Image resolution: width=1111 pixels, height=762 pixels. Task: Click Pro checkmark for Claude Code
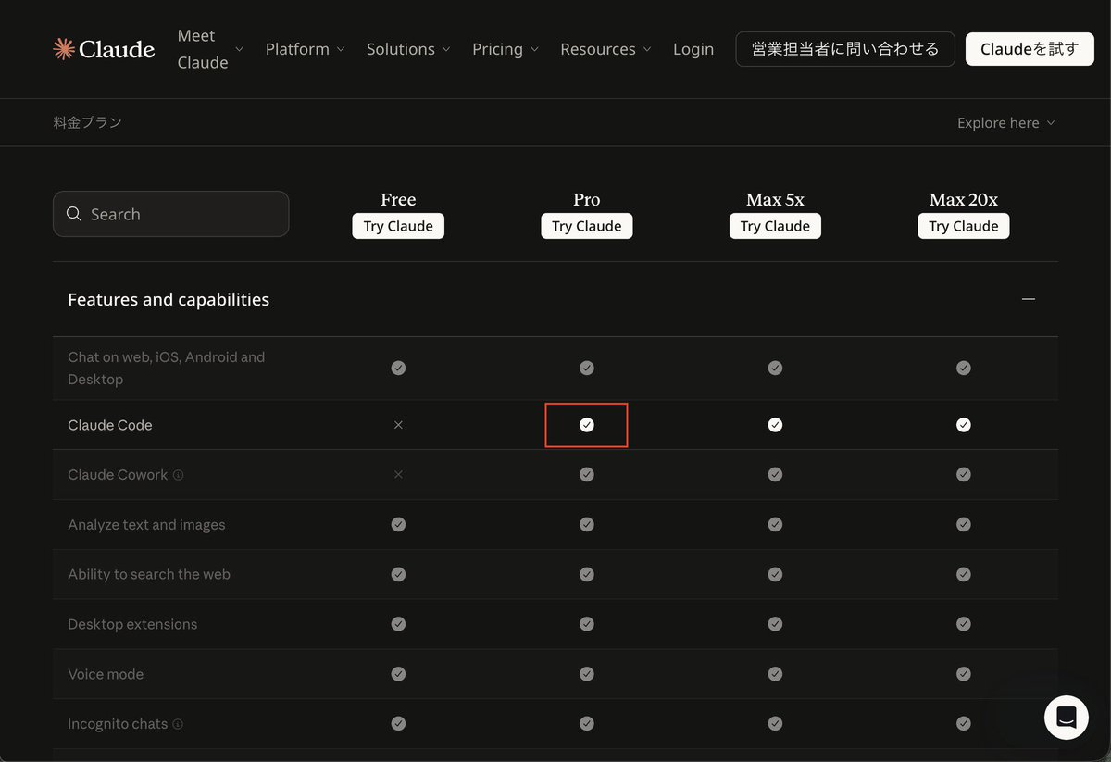(587, 425)
